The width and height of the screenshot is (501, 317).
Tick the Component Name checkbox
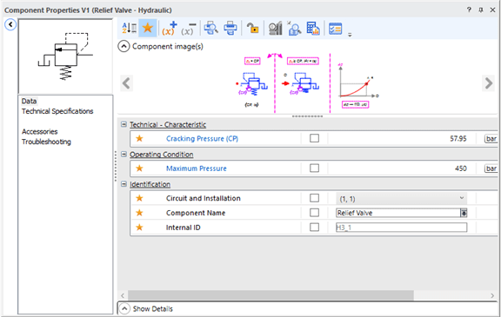click(314, 213)
